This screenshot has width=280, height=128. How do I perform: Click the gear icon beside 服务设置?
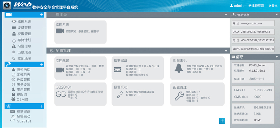(x=13, y=85)
